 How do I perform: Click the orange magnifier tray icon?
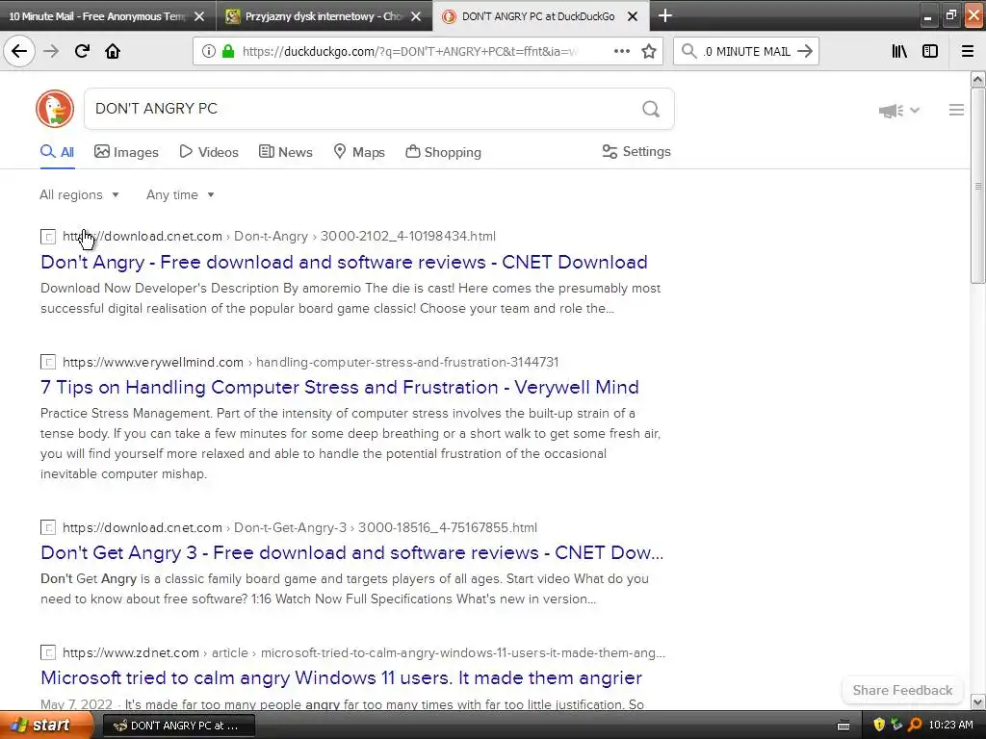(915, 725)
